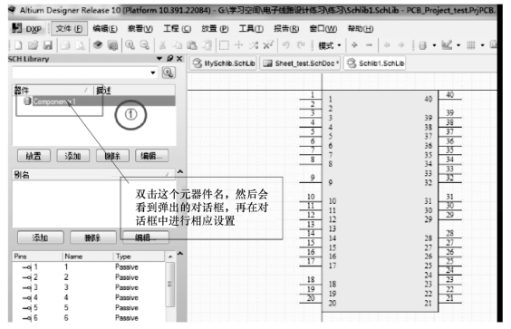Click the SCH Library panel search icon
Image resolution: width=511 pixels, height=329 pixels.
[x=169, y=73]
